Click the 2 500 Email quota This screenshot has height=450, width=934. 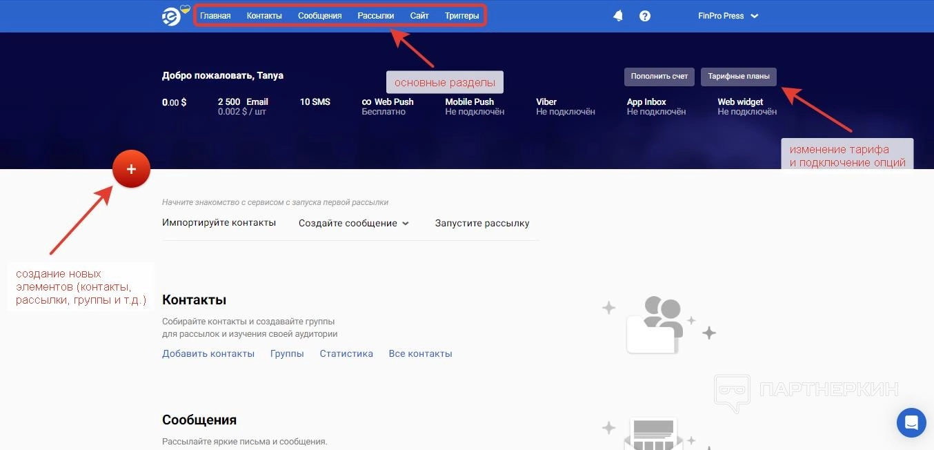pyautogui.click(x=243, y=106)
